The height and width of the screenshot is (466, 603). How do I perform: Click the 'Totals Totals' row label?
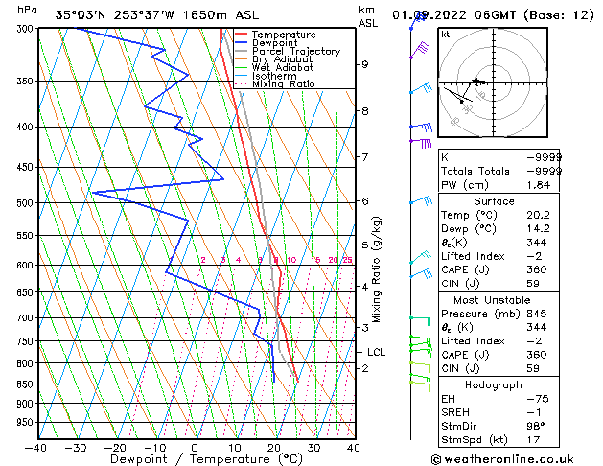[475, 171]
